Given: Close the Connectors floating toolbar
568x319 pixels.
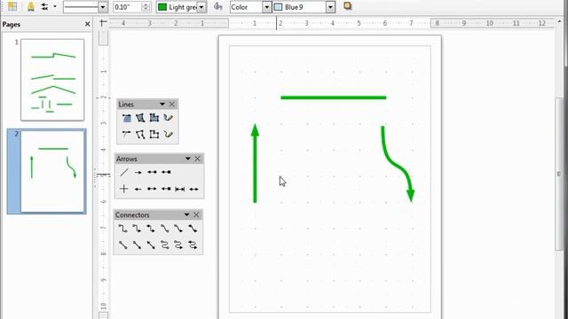Looking at the screenshot, I should point(196,214).
